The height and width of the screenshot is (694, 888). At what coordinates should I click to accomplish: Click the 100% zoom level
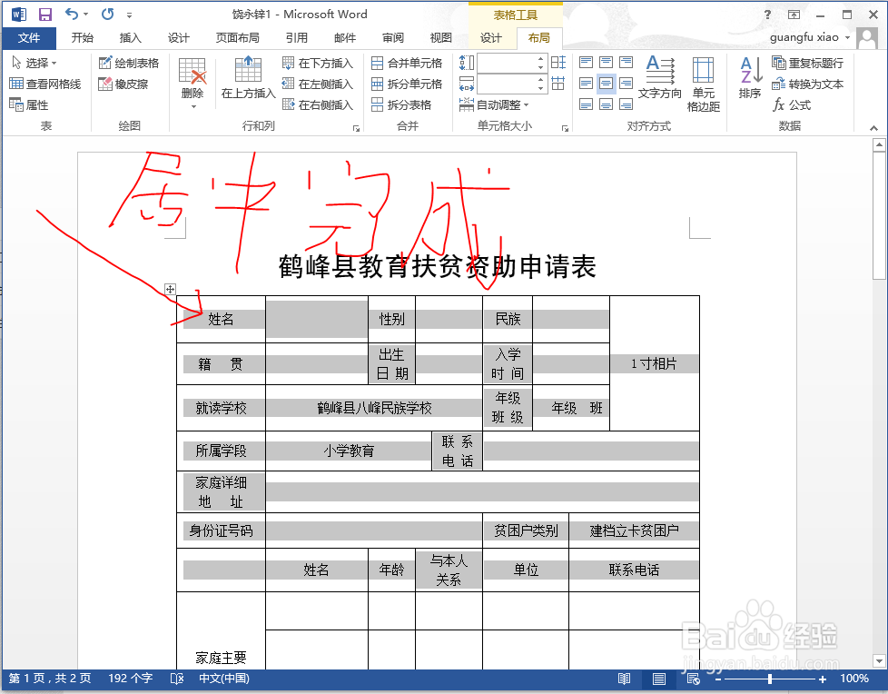[854, 679]
